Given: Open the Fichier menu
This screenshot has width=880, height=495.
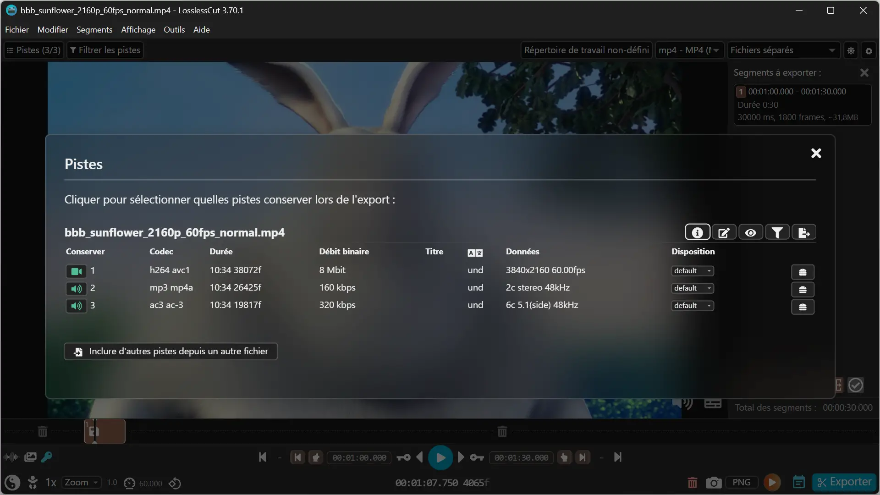Looking at the screenshot, I should pyautogui.click(x=16, y=30).
